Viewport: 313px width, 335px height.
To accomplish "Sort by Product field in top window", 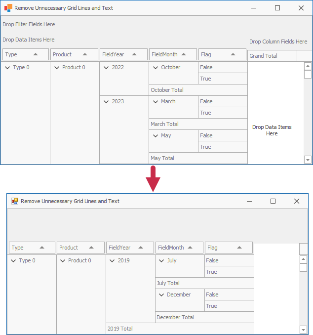I will (74, 54).
